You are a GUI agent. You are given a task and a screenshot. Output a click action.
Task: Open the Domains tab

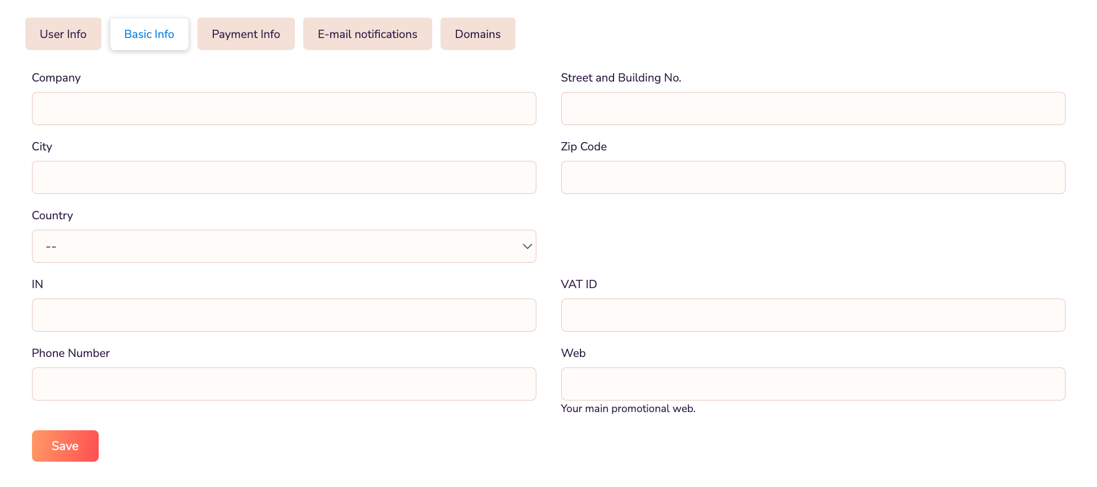click(x=477, y=34)
